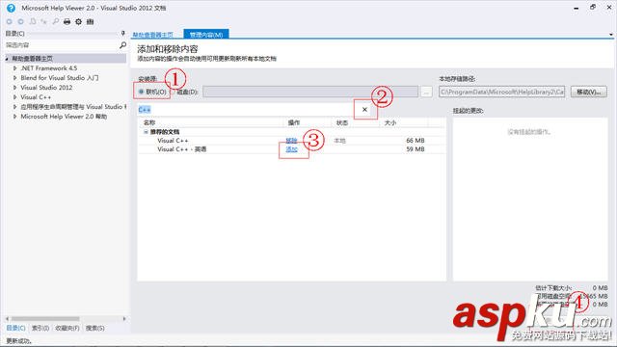Expand the Blend for Visual Studio 入门 node

[15, 78]
